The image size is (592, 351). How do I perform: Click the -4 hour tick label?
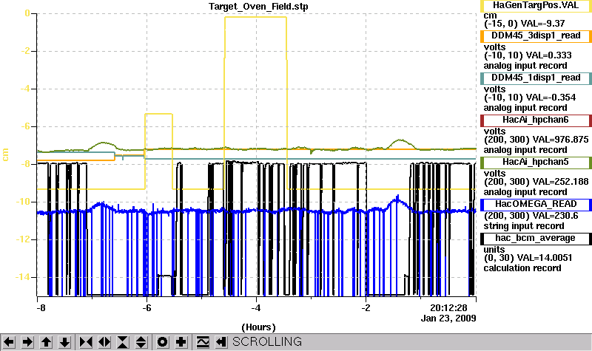tap(256, 308)
